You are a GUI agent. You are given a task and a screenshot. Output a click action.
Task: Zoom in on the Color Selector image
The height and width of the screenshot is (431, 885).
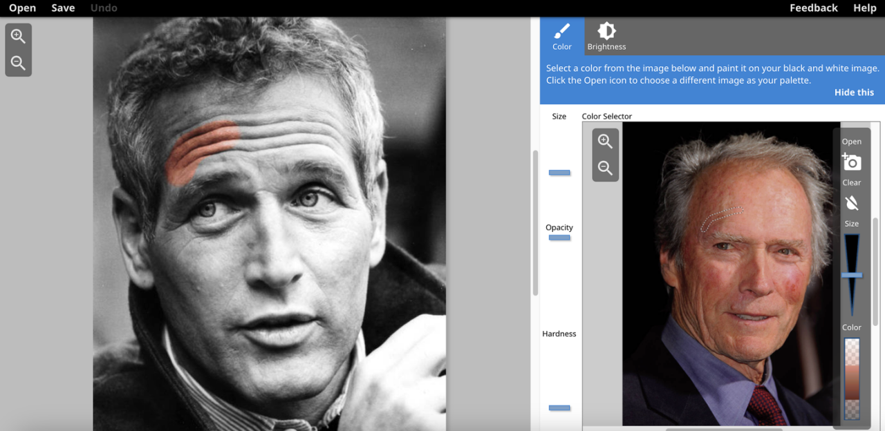[605, 142]
